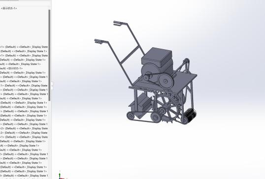Select the tree row reading only <显示状态-1>
Screen dimensions: 265x179
click(9, 8)
